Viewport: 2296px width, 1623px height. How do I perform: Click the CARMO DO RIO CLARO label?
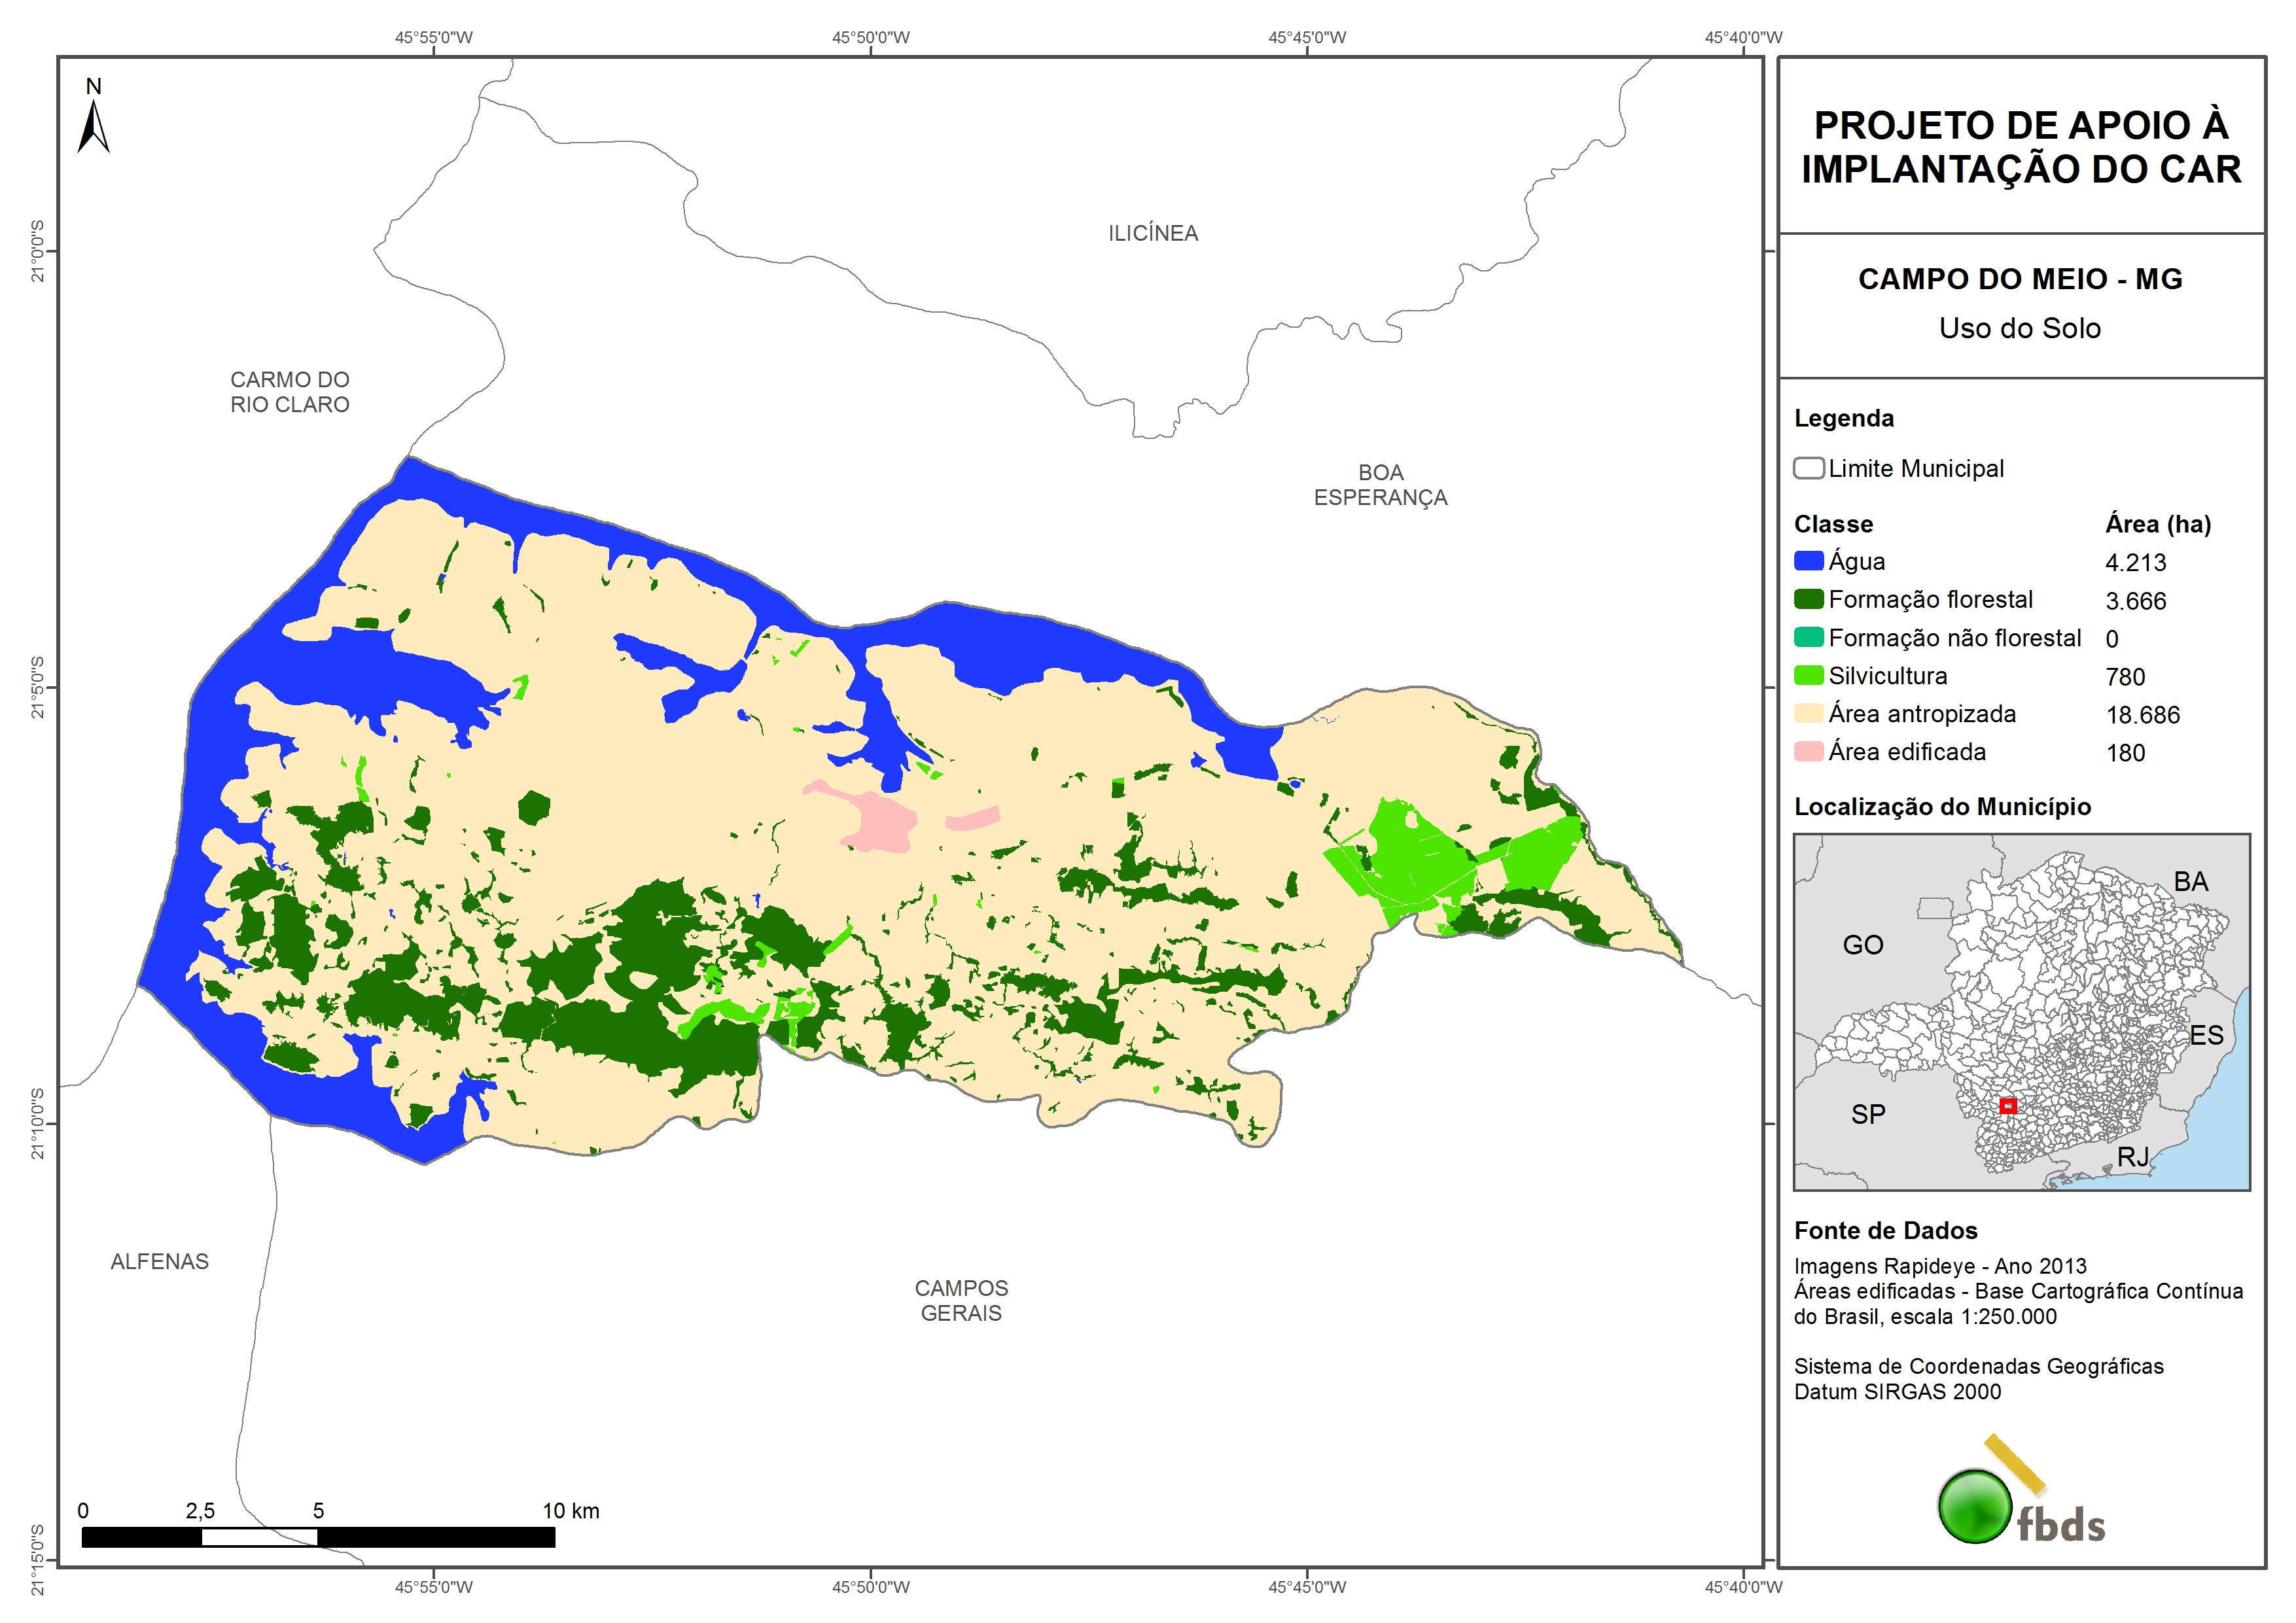pyautogui.click(x=290, y=392)
